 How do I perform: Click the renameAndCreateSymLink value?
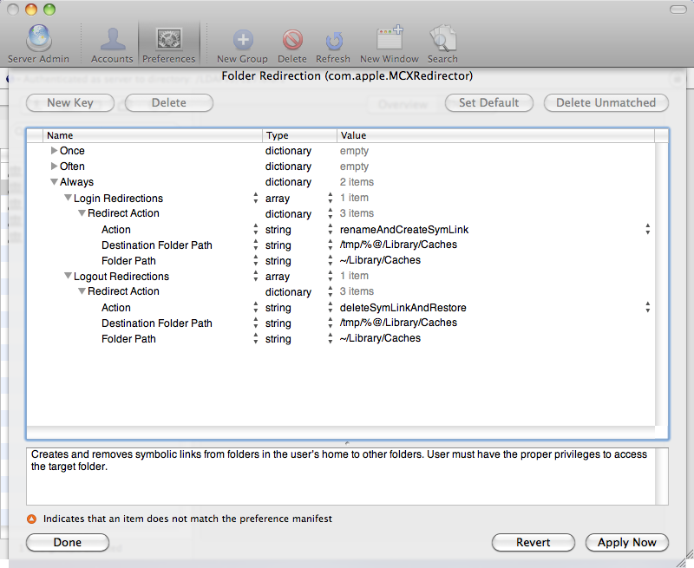tap(404, 230)
